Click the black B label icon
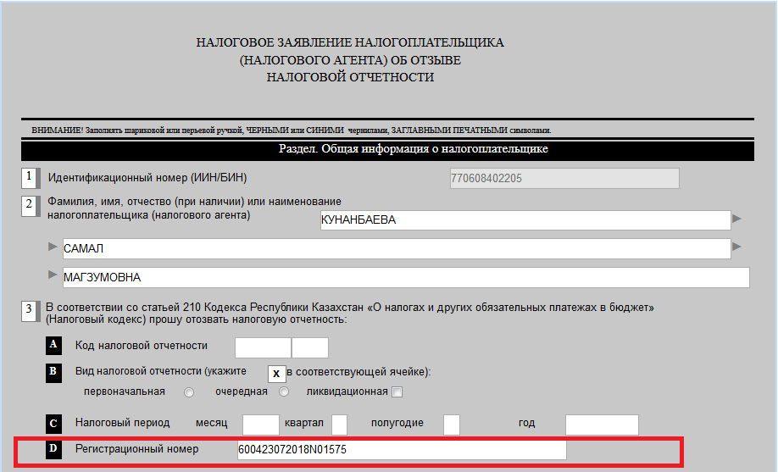Screen dimensions: 778x472 (x=54, y=372)
